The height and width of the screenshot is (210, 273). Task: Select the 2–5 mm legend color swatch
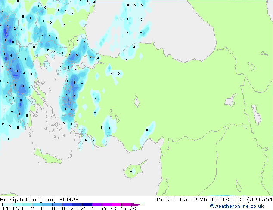click(x=37, y=204)
